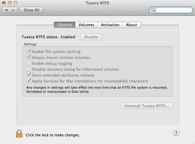Switch to the Volumes tab
Image resolution: width=195 pixels, height=144 pixels.
click(86, 25)
